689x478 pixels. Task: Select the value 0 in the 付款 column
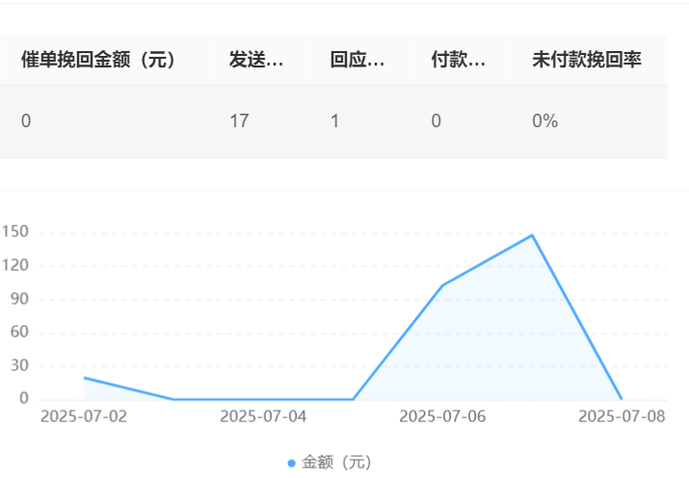click(436, 120)
